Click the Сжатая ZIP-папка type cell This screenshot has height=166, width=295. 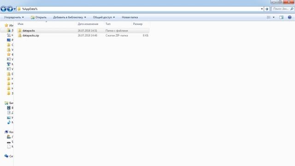pos(117,36)
